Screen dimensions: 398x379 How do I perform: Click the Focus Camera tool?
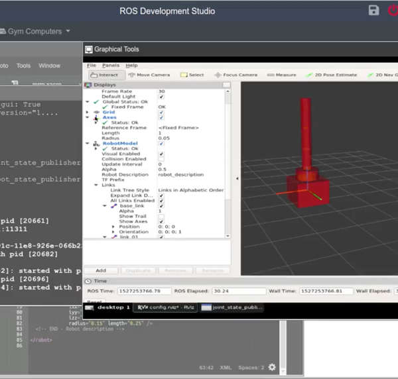click(236, 75)
